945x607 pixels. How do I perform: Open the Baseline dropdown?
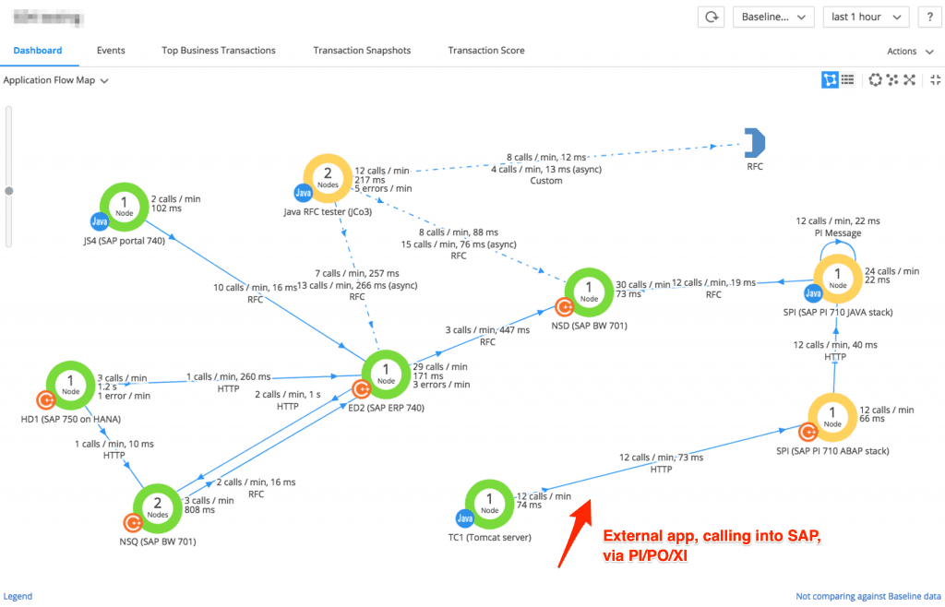pos(773,17)
